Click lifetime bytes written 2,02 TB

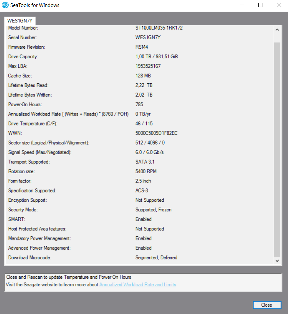pos(144,95)
